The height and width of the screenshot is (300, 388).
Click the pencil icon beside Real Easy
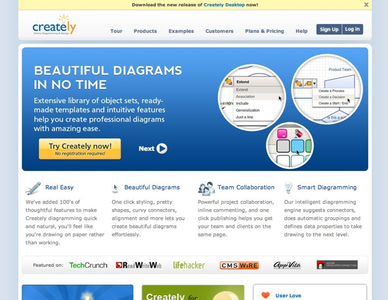tap(33, 188)
